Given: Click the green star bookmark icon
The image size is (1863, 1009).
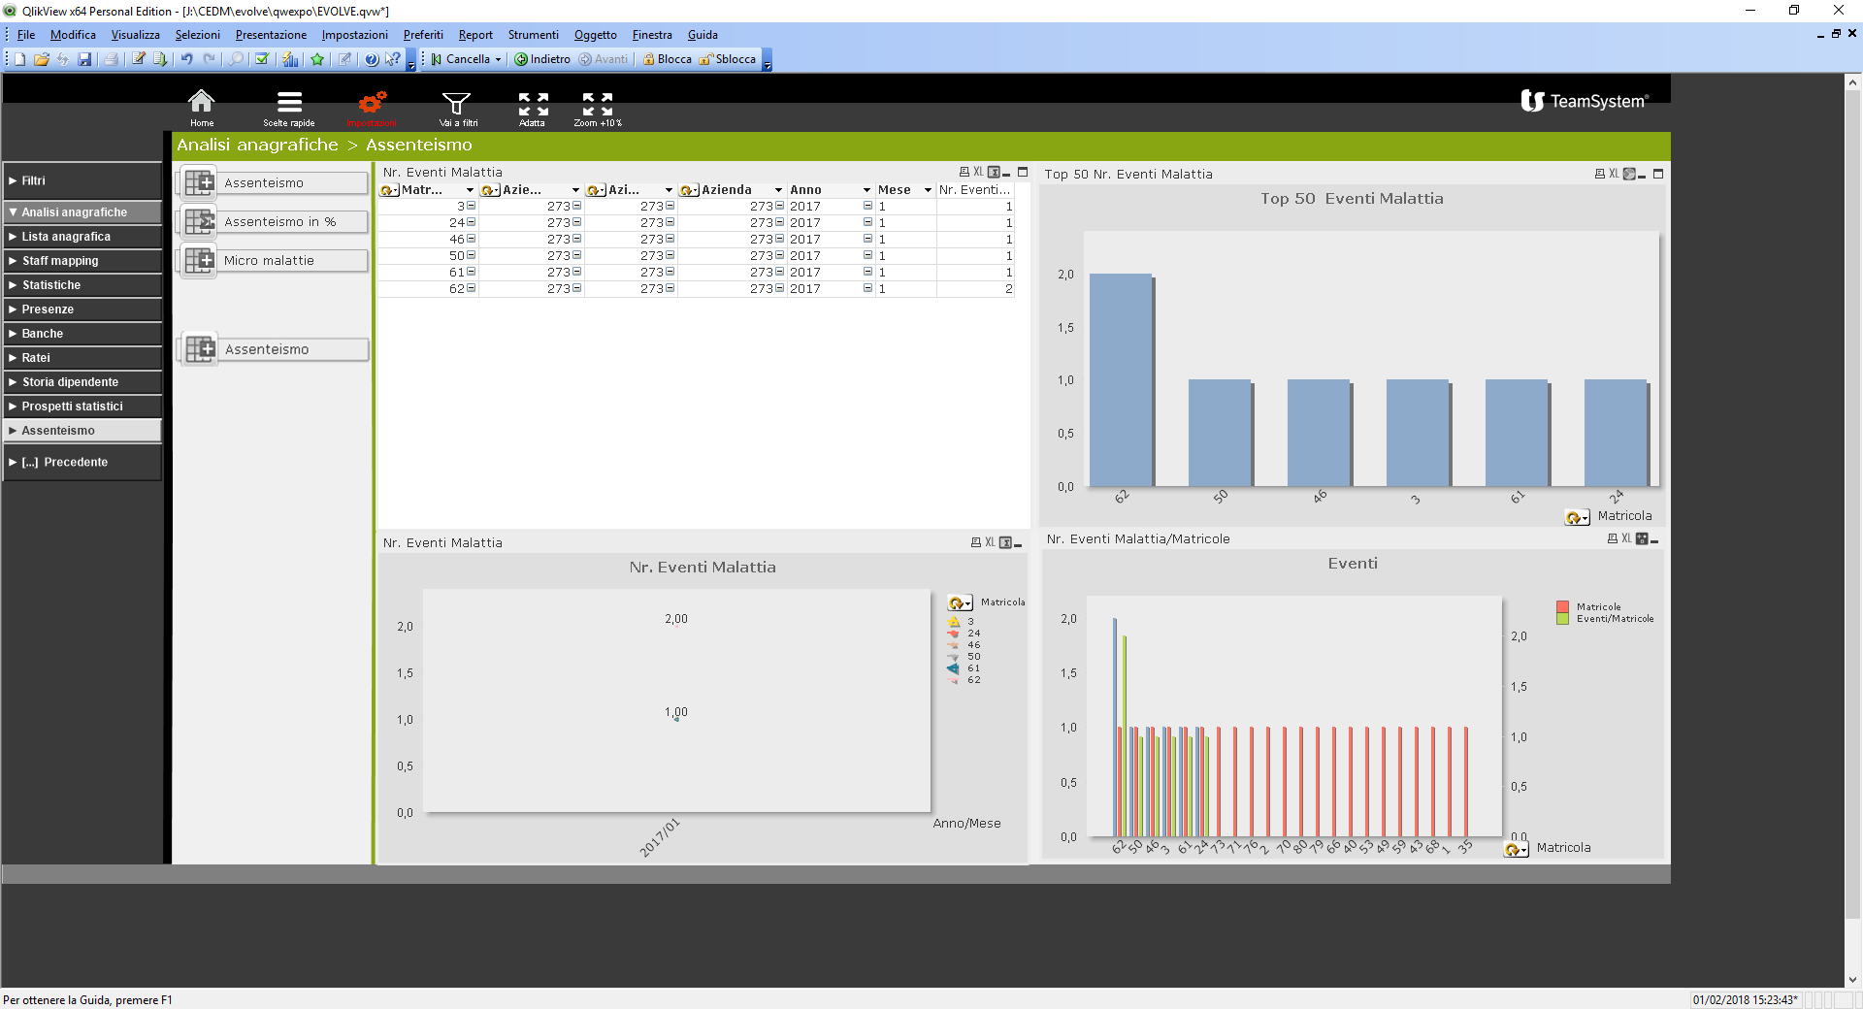Looking at the screenshot, I should 317,59.
